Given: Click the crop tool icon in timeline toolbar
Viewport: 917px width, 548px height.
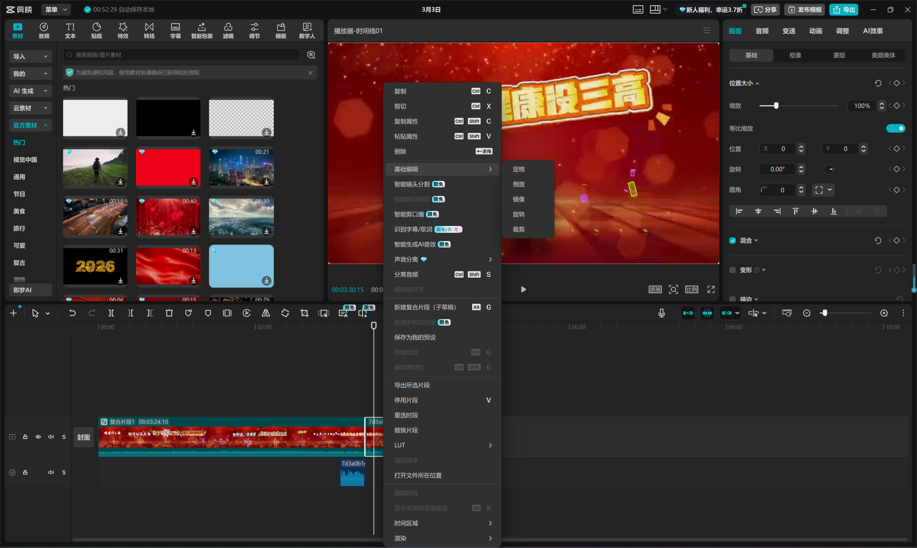Looking at the screenshot, I should [x=304, y=313].
